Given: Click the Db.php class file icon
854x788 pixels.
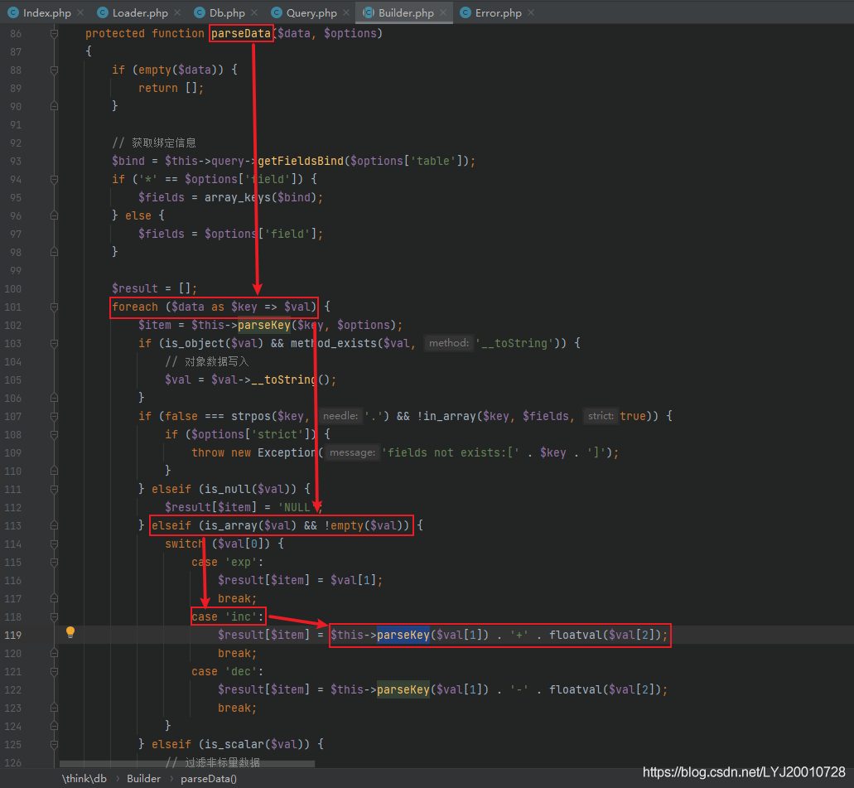Looking at the screenshot, I should tap(200, 12).
